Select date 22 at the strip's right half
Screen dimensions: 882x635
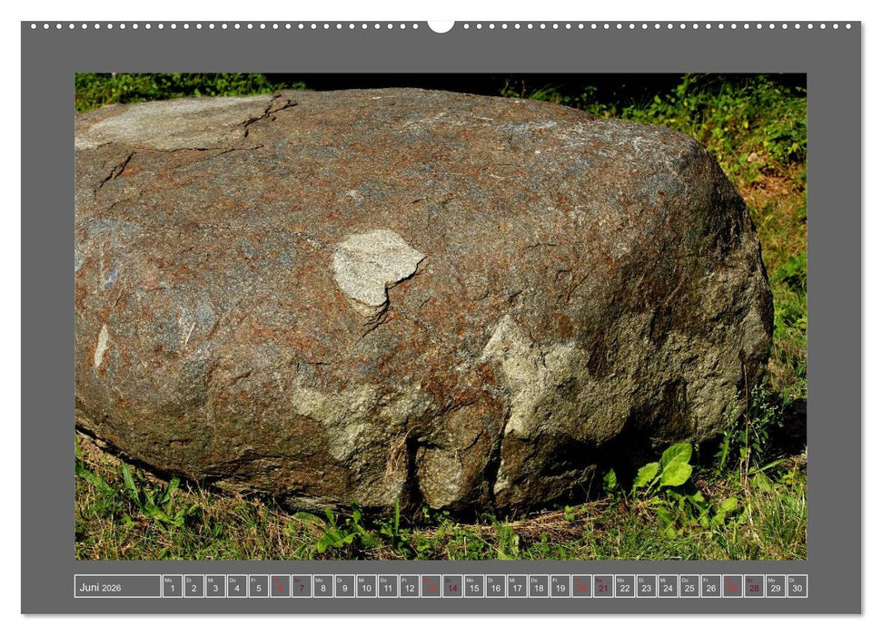click(x=624, y=586)
